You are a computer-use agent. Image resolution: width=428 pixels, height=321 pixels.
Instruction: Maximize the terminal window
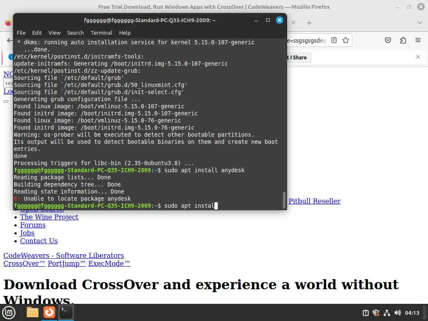pyautogui.click(x=268, y=20)
